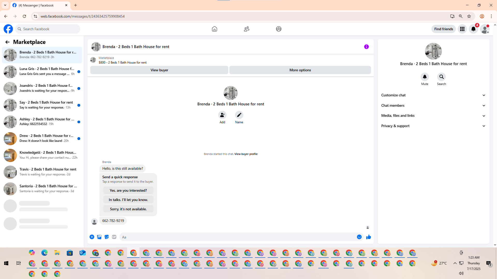Open Joandris conversation
The image size is (497, 279).
tap(42, 88)
